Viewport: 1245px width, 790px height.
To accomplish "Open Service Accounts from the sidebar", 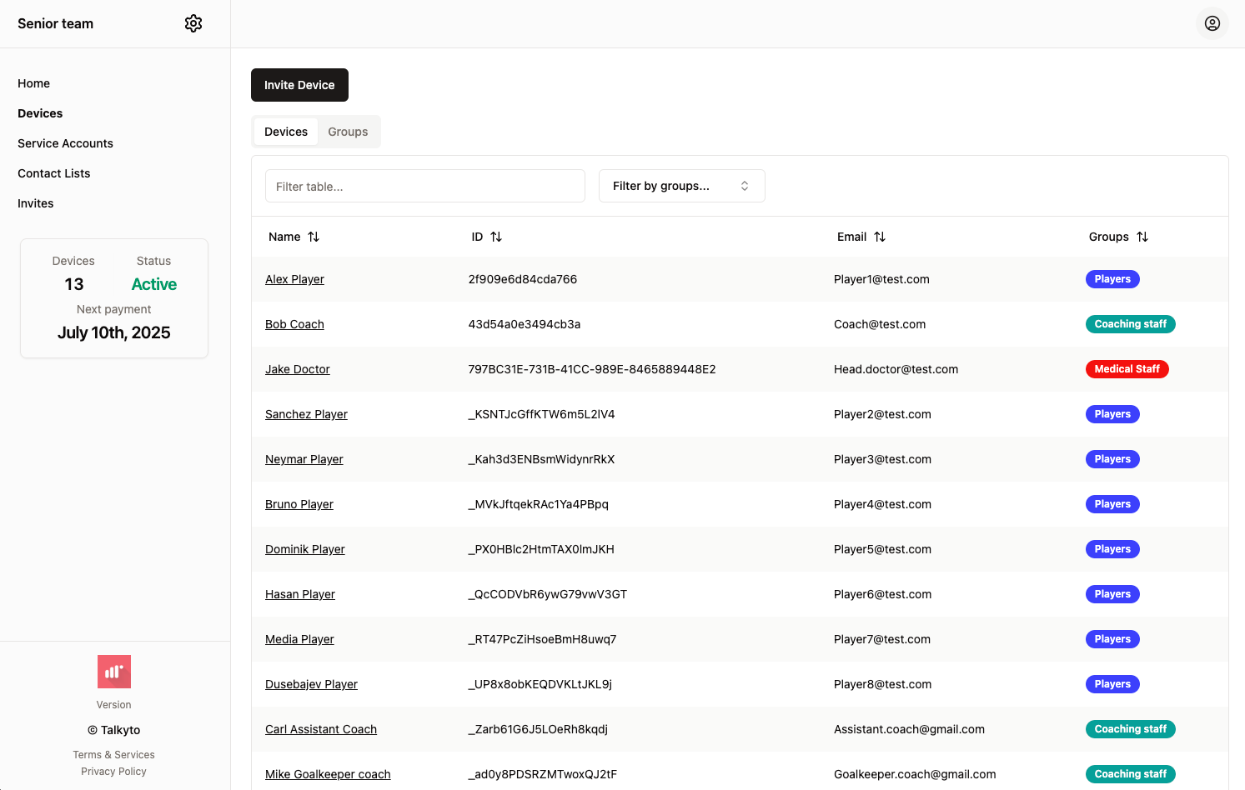I will pos(65,142).
